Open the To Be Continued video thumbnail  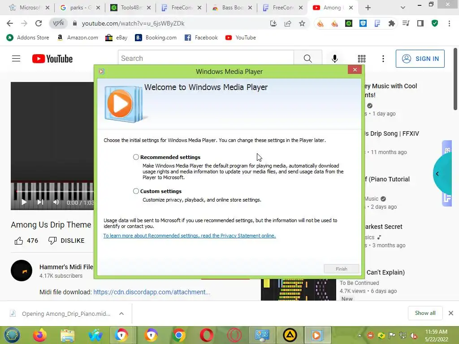pyautogui.click(x=298, y=290)
